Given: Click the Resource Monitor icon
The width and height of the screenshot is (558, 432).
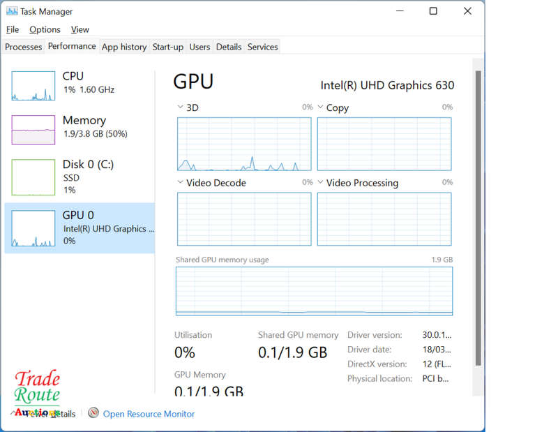Looking at the screenshot, I should (x=93, y=413).
